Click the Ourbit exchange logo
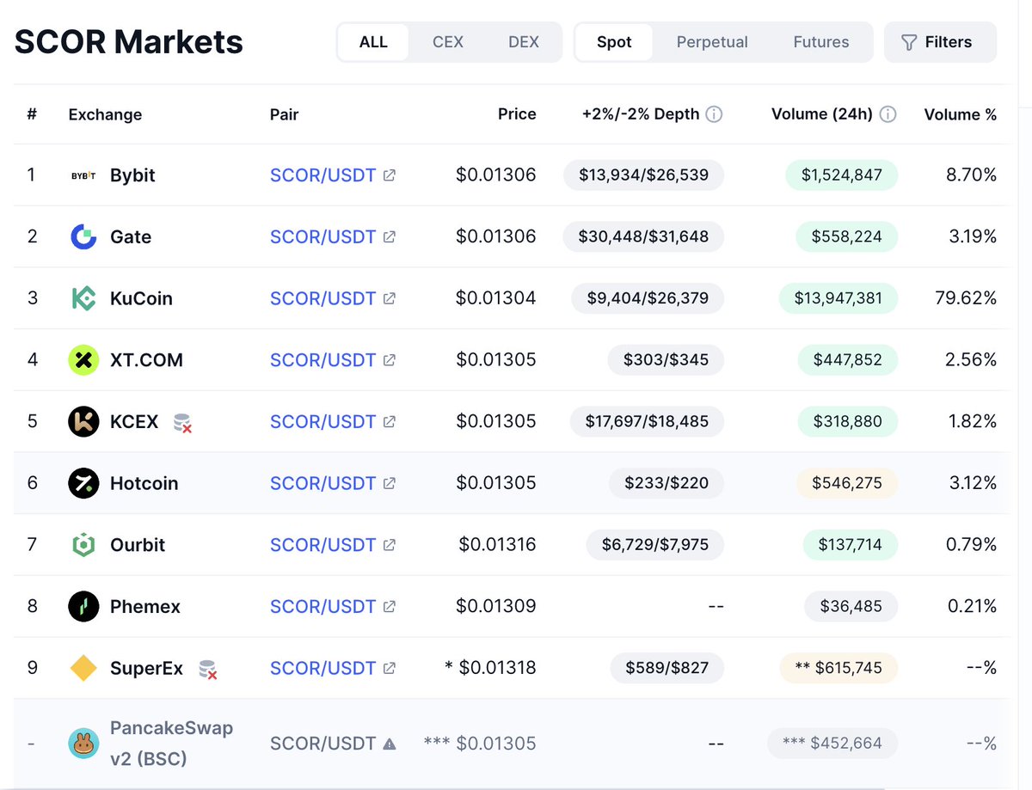 [x=83, y=545]
